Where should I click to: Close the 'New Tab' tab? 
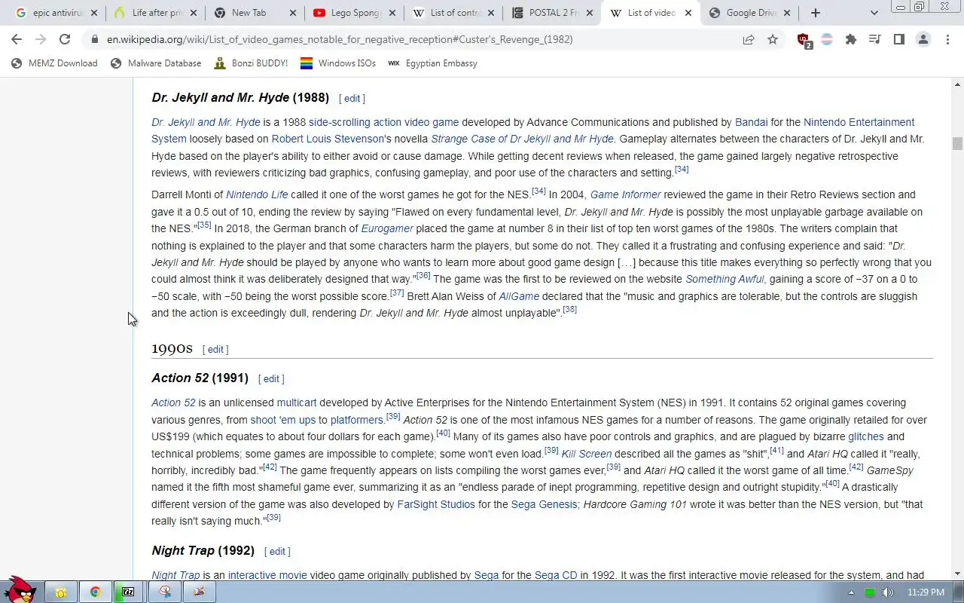click(292, 13)
